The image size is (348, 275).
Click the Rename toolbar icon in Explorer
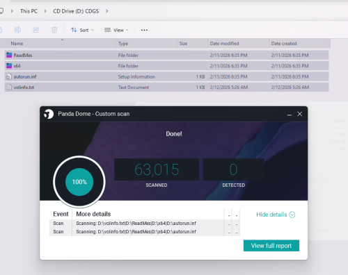tap(17, 30)
